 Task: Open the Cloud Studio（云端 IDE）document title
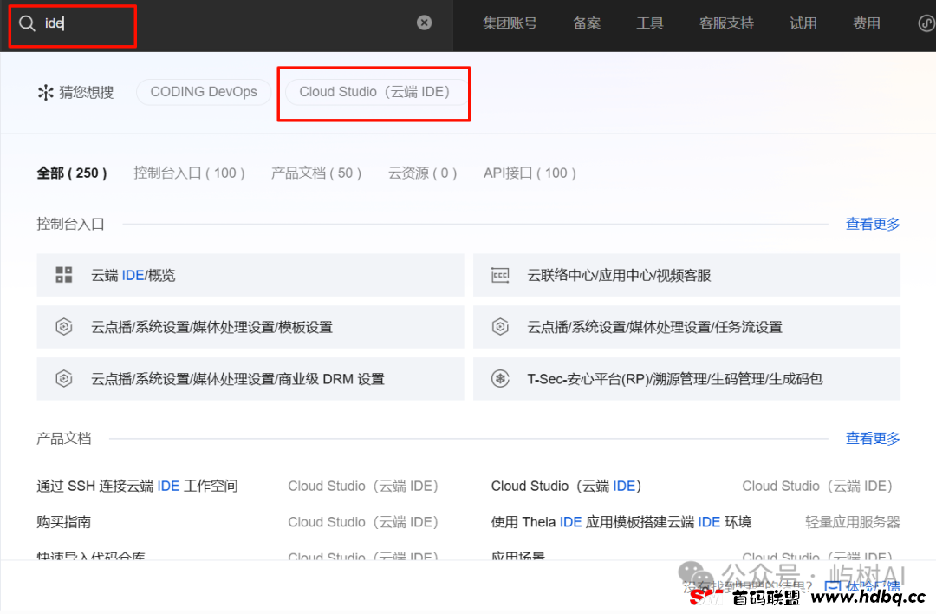(566, 487)
